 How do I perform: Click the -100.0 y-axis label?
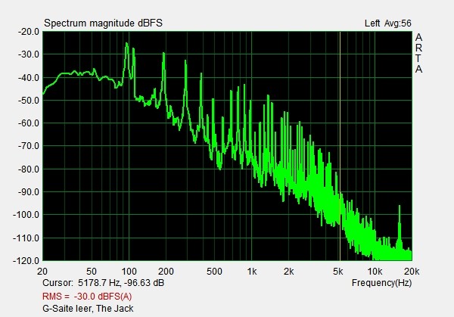point(26,215)
